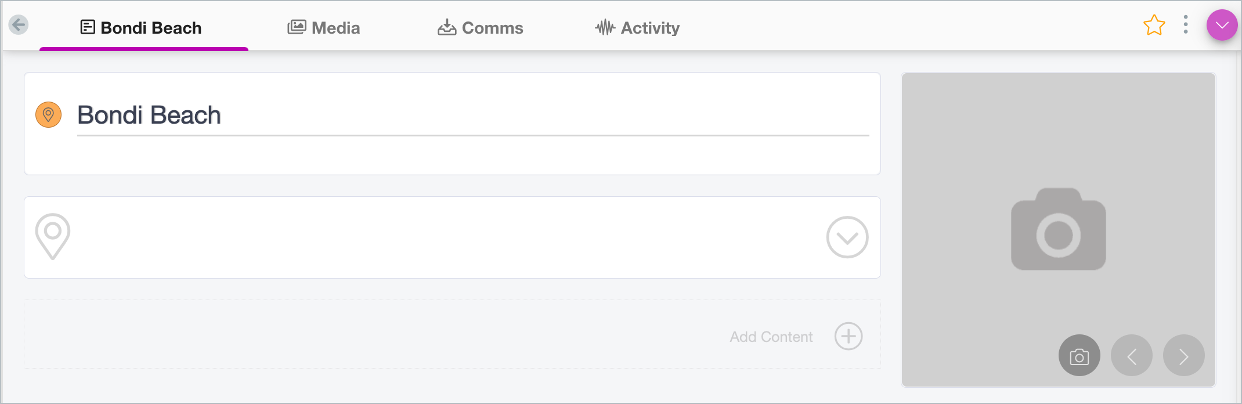Go to next photo arrow
Viewport: 1242px width, 404px height.
coord(1184,355)
